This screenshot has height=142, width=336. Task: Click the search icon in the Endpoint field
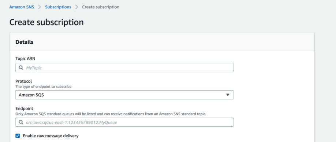(x=21, y=122)
